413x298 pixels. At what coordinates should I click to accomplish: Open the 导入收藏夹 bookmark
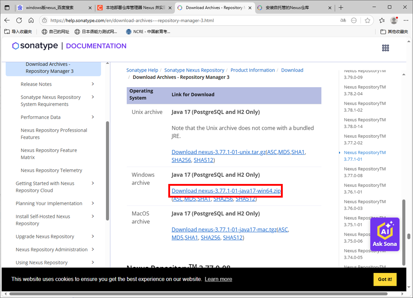pyautogui.click(x=18, y=32)
